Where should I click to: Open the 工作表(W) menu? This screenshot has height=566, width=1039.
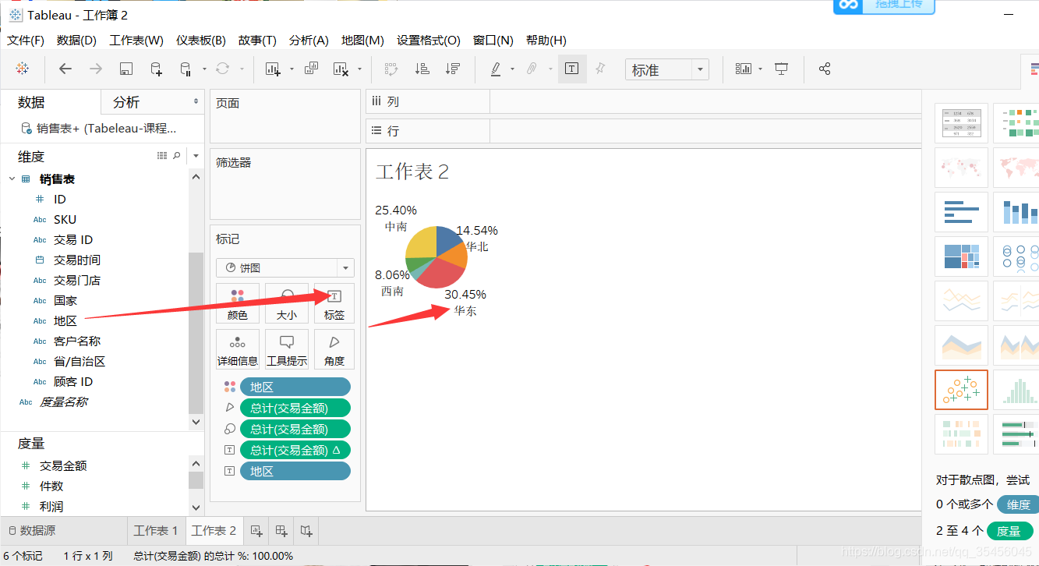coord(136,40)
